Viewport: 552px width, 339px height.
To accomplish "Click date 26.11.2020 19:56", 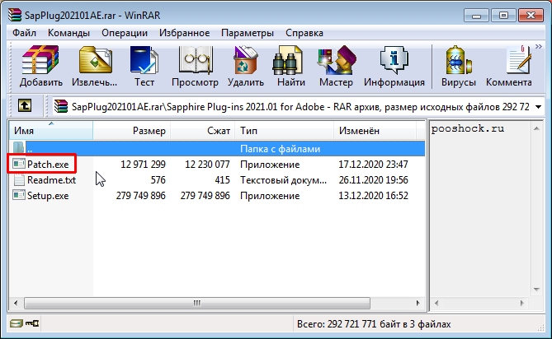I will 374,180.
